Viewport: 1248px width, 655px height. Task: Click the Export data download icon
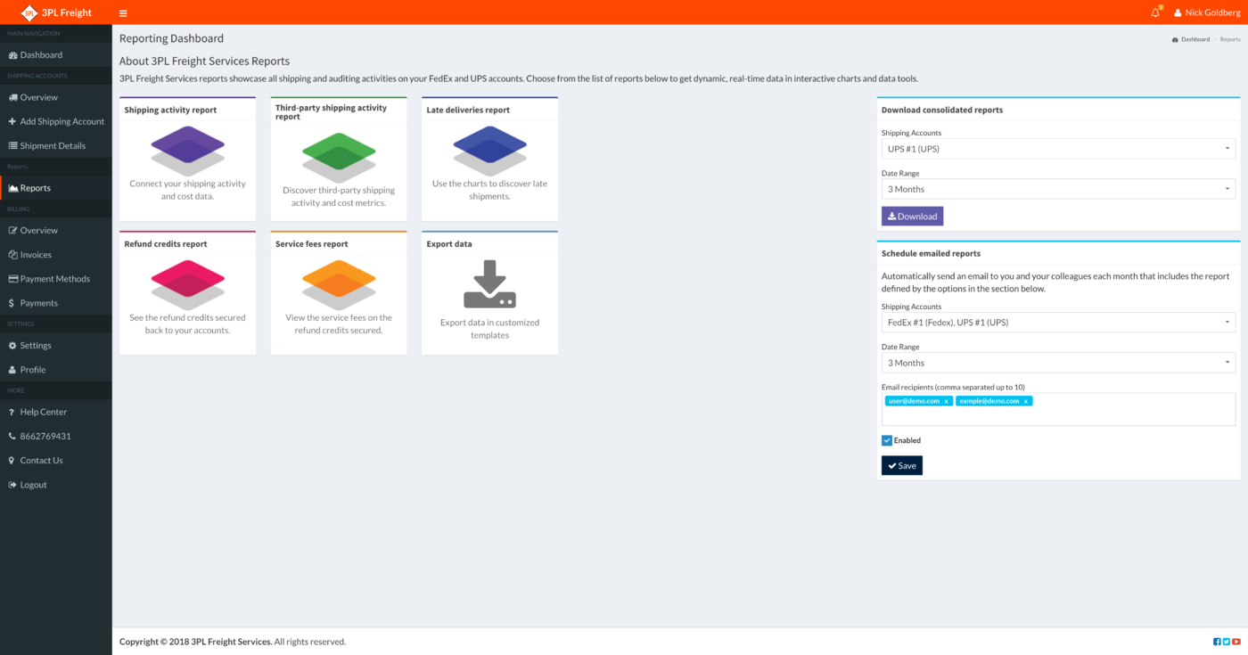pyautogui.click(x=489, y=284)
